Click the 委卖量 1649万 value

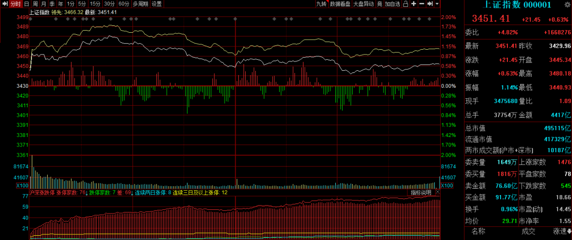click(x=507, y=162)
